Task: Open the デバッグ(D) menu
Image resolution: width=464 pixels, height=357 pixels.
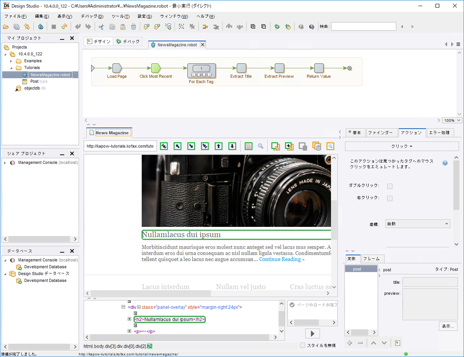Action: 92,17
